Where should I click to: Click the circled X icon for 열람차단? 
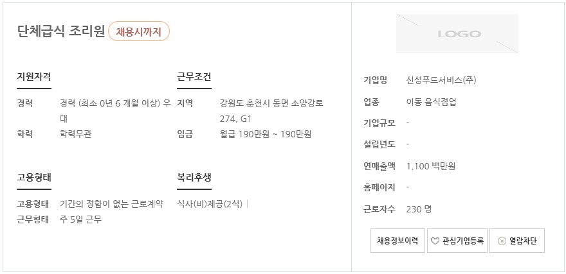tap(502, 241)
